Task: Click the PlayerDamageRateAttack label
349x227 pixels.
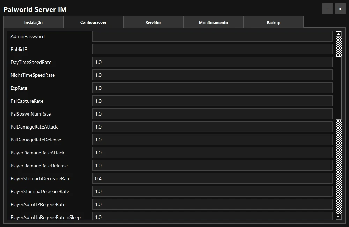Action: point(37,153)
